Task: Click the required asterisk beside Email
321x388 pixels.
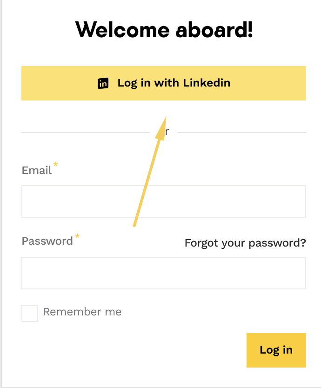Action: 56,165
